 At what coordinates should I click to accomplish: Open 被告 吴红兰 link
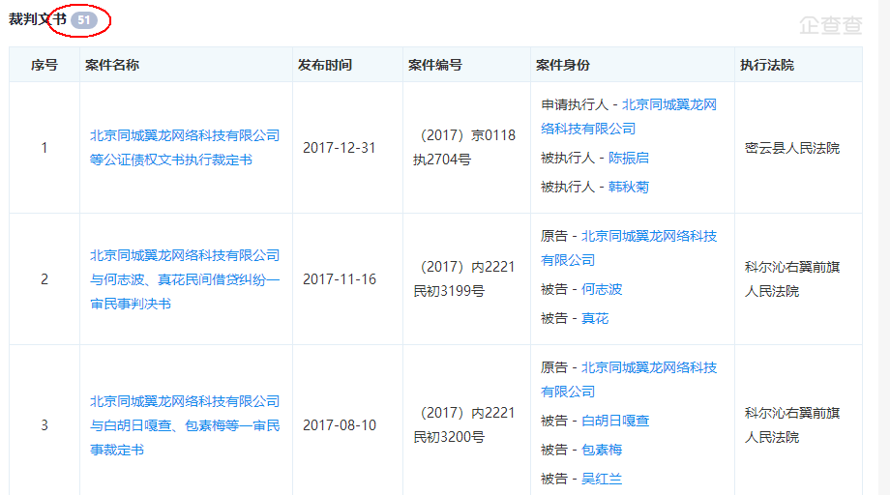[602, 479]
